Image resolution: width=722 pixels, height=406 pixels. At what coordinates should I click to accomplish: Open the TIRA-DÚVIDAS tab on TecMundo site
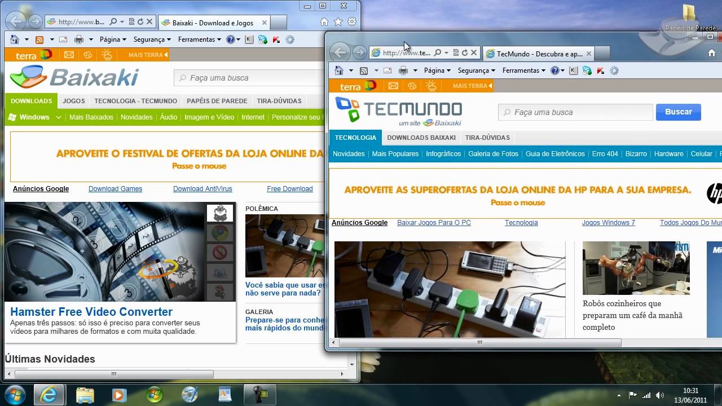pyautogui.click(x=487, y=138)
